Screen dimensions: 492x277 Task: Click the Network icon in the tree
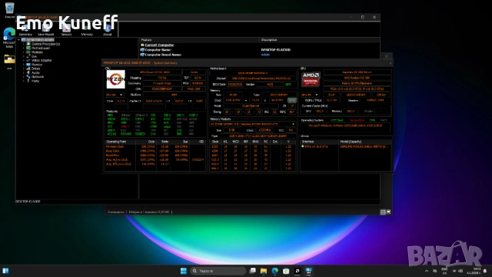point(28,77)
